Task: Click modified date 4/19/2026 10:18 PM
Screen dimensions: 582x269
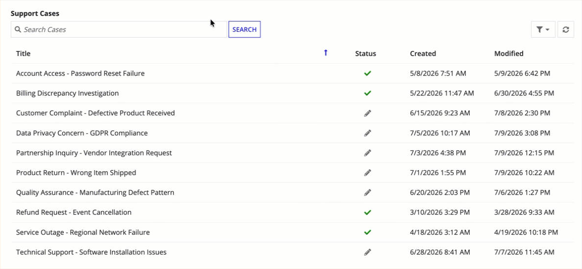Action: pos(526,232)
